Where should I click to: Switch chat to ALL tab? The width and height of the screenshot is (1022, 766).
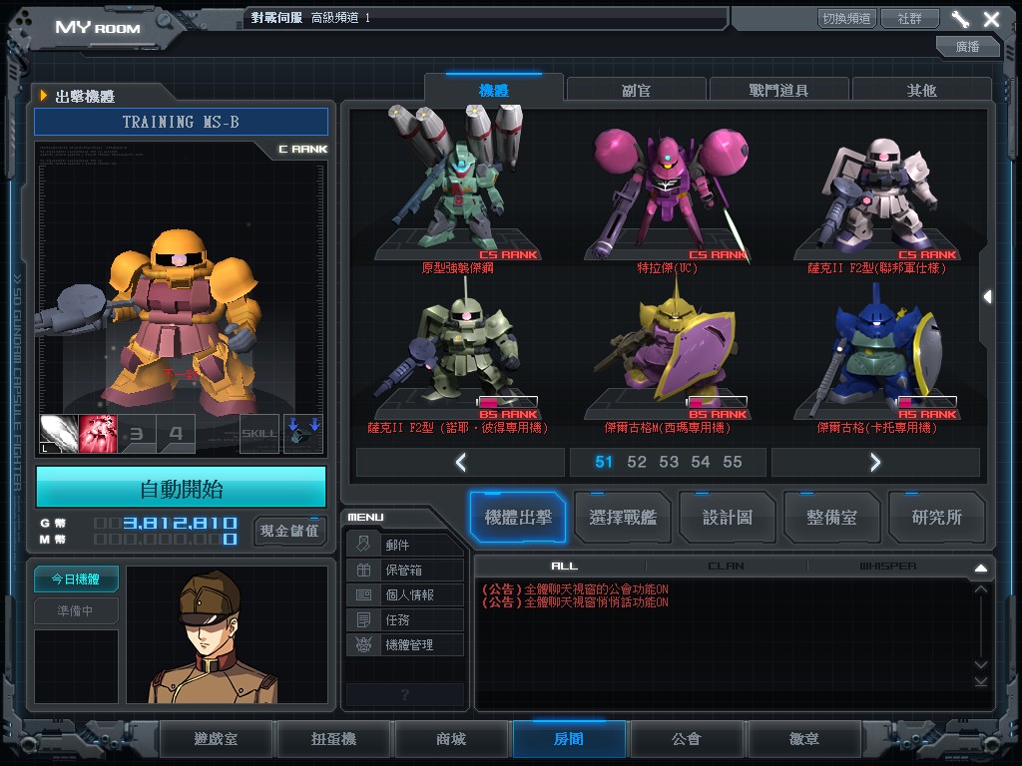click(x=565, y=566)
